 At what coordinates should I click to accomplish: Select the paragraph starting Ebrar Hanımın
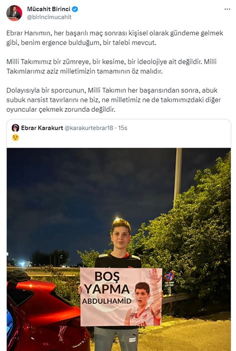[x=115, y=38]
